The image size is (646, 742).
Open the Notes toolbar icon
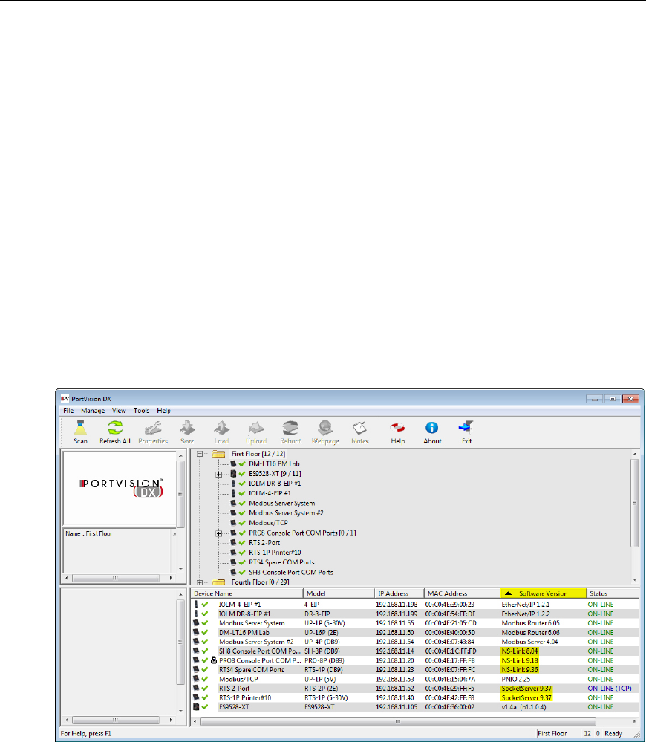point(359,429)
